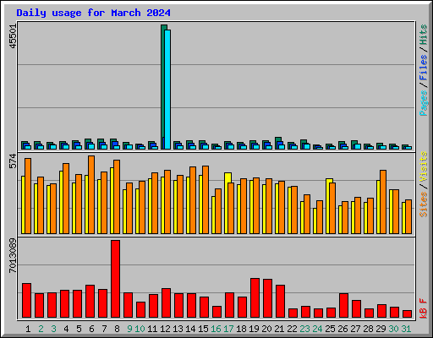Click the orange visits bar on day 1
The width and height of the screenshot is (433, 338).
point(28,196)
